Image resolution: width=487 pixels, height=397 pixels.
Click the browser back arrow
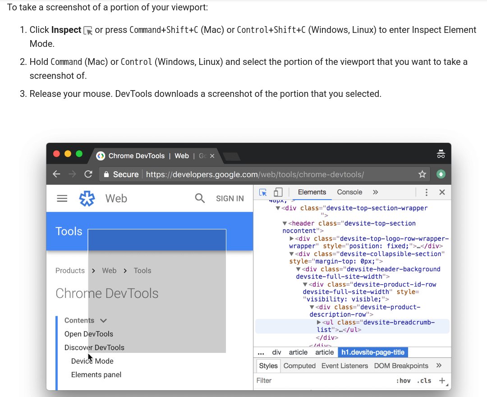click(56, 174)
